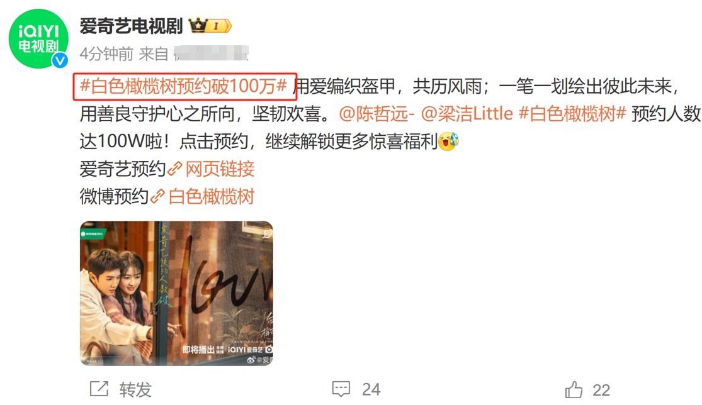Screen dimensions: 702x405
Task: Open the crown membership level badge
Action: [210, 26]
